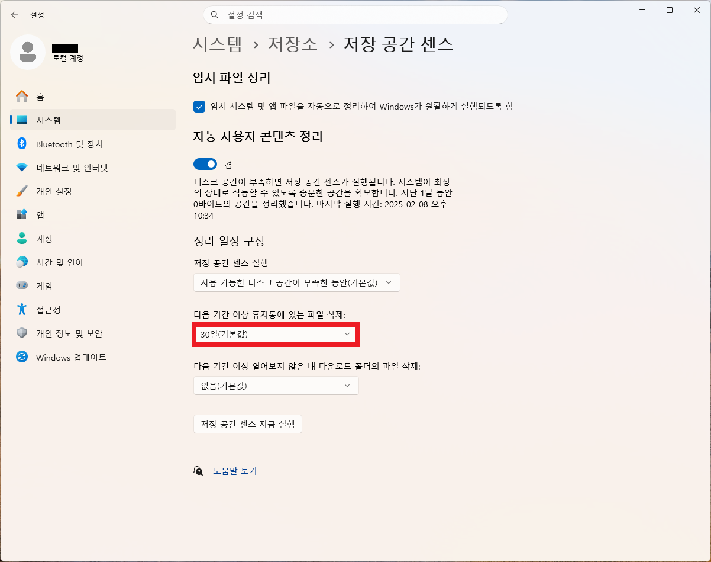Click the 홈 house icon

[x=22, y=97]
